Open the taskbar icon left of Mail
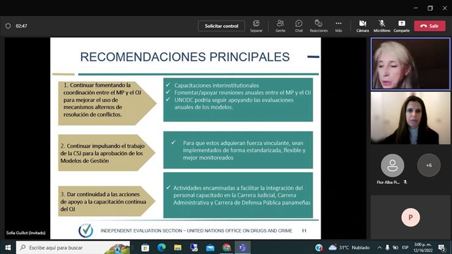The width and height of the screenshot is (452, 254). (194, 248)
